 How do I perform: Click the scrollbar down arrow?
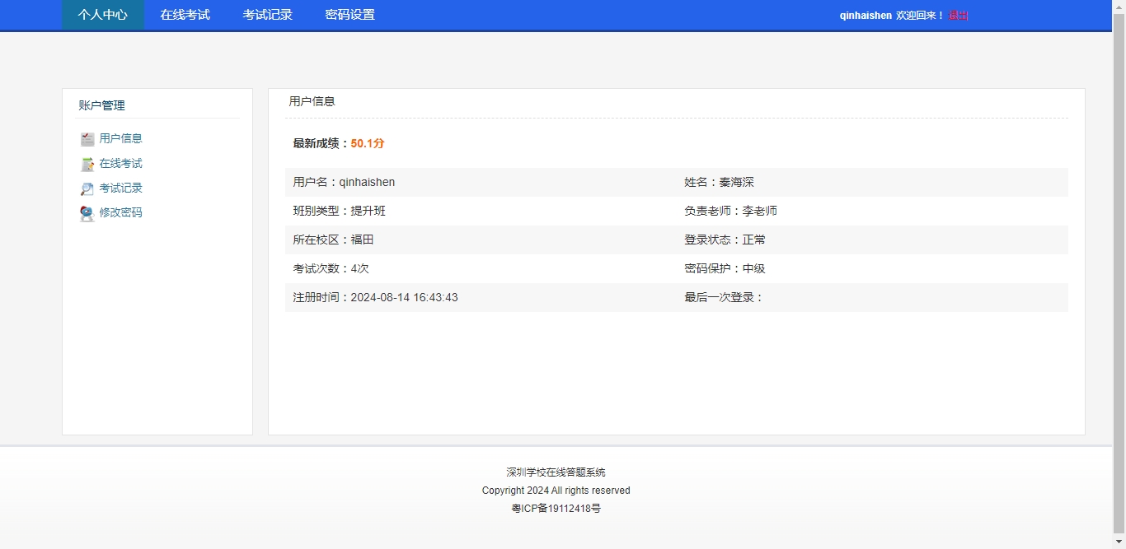click(1119, 542)
